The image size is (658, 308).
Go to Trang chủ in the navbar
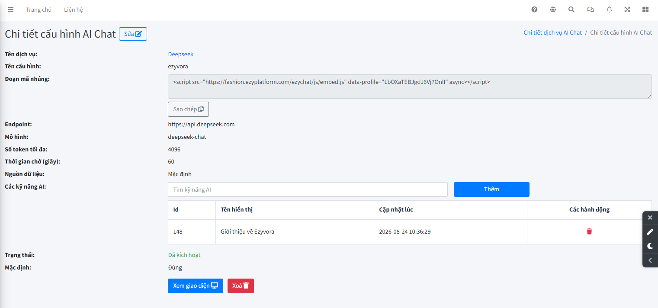(39, 10)
